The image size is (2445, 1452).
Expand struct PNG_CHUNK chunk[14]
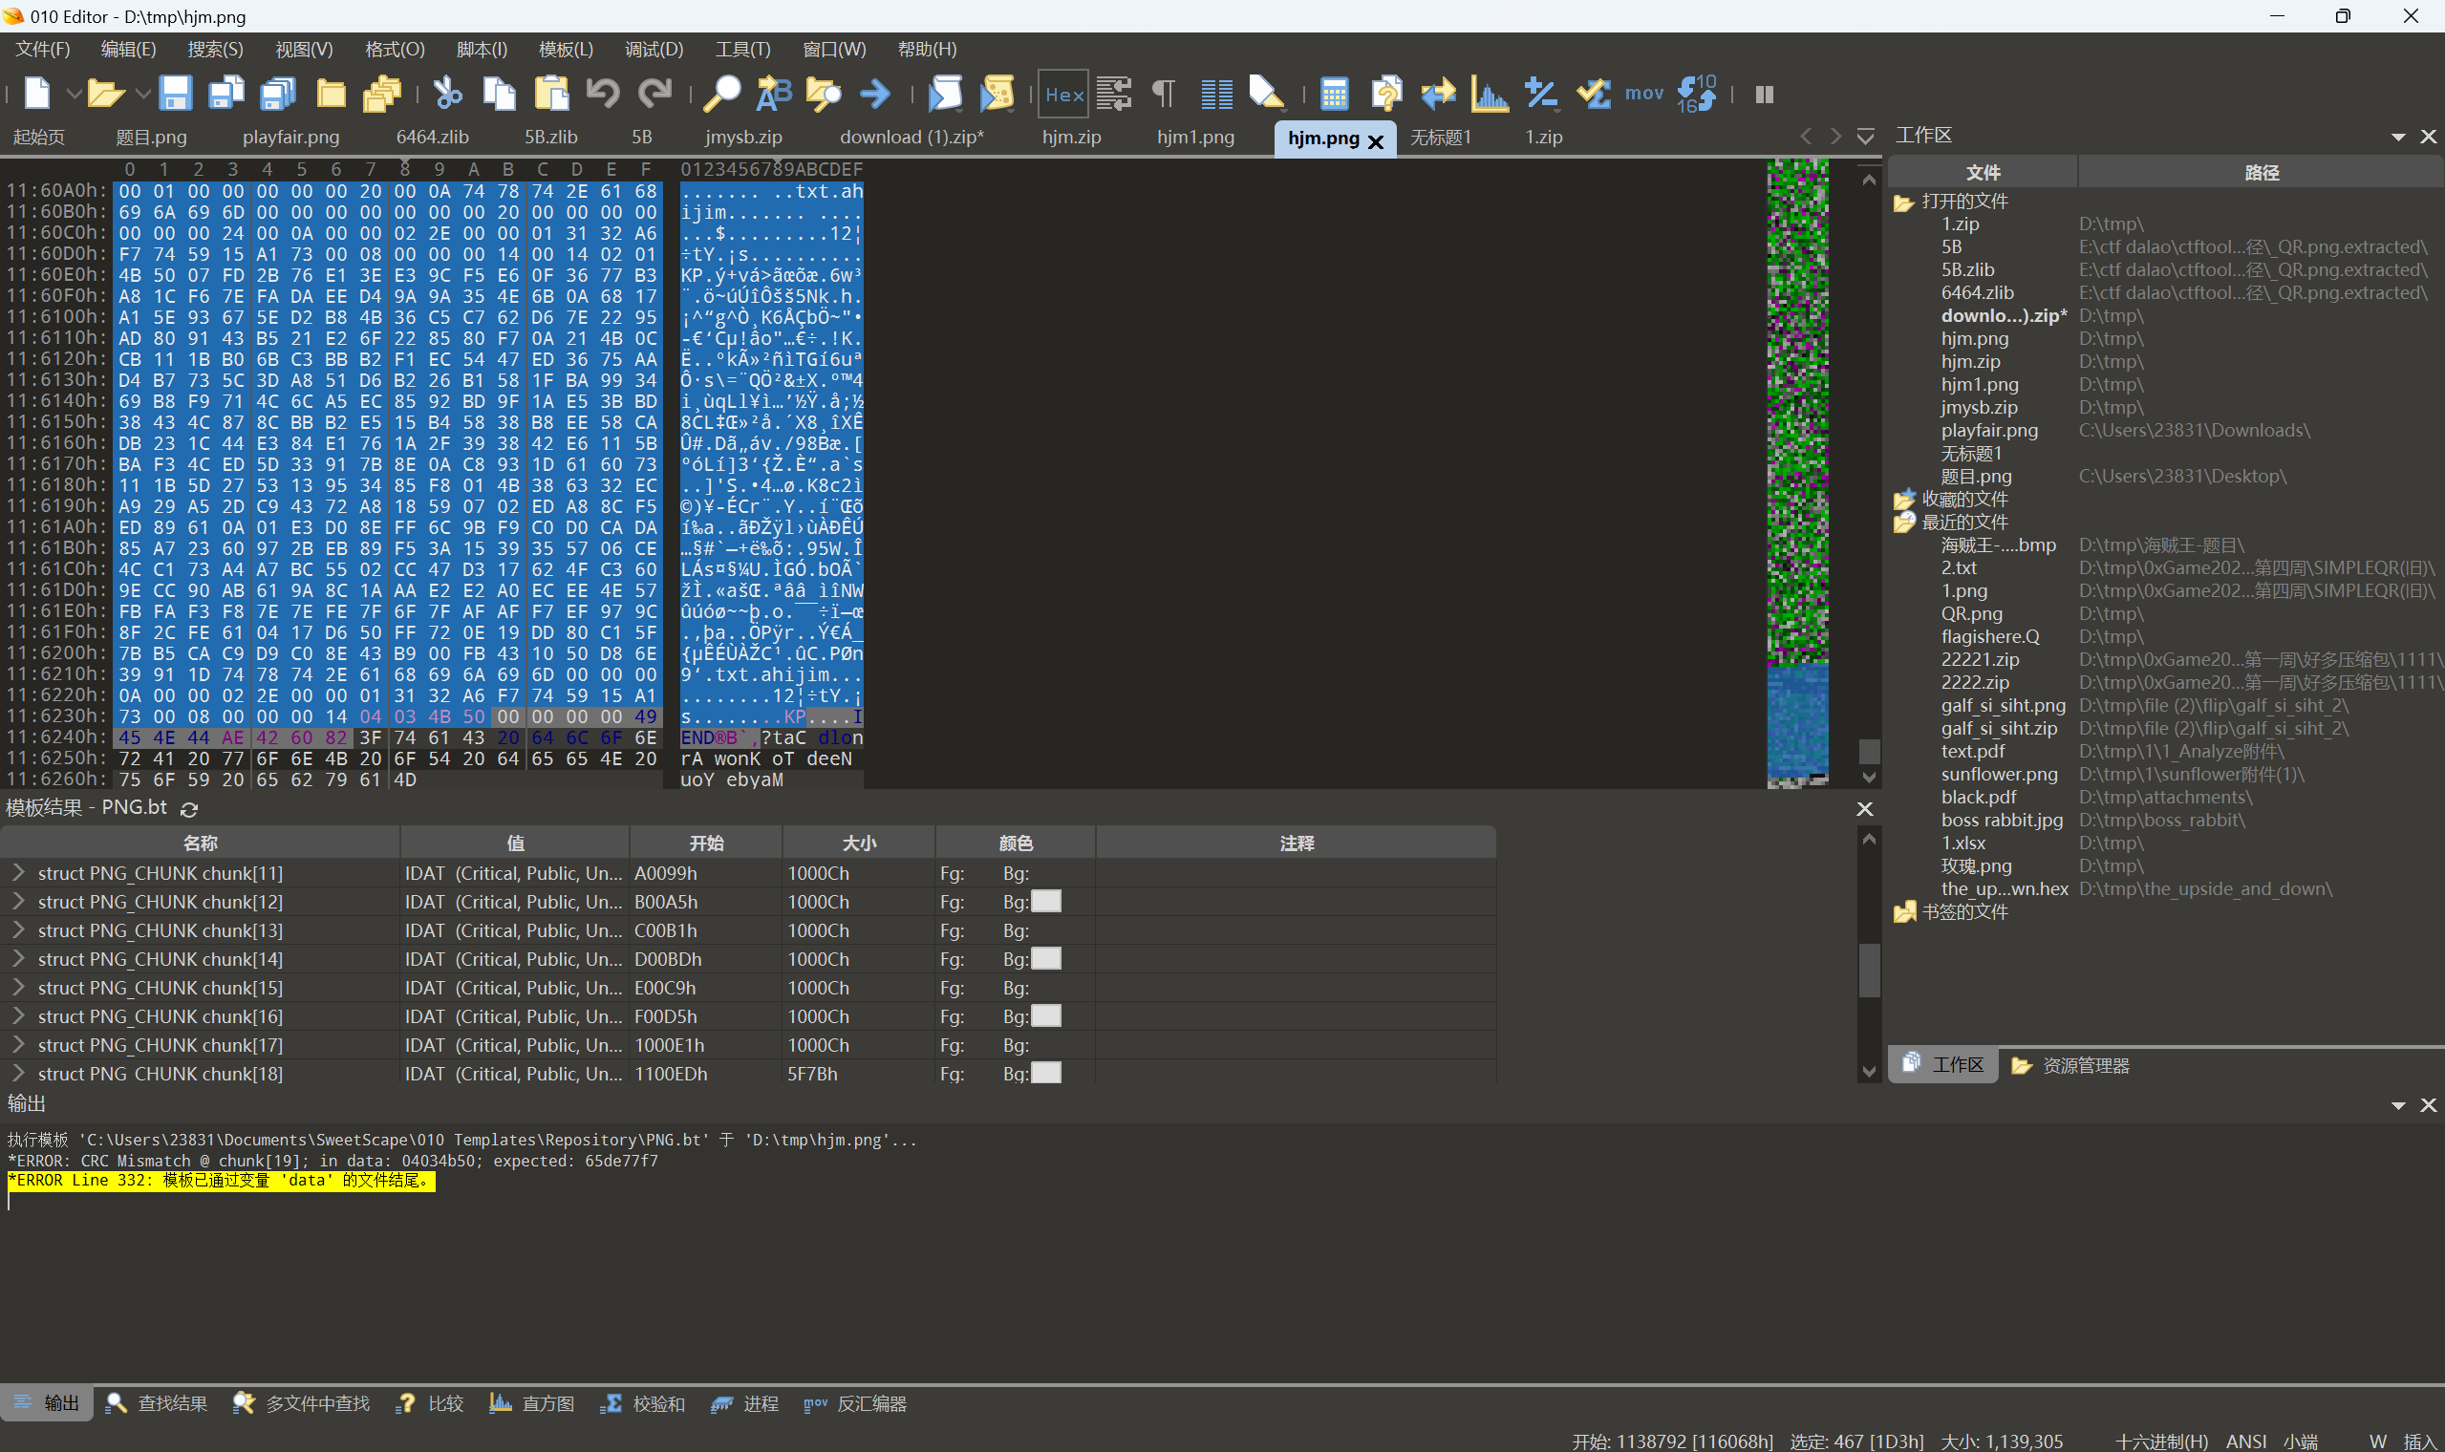17,958
